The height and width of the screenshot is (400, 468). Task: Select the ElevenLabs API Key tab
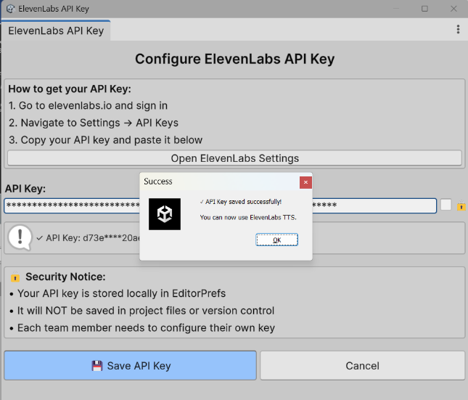tap(56, 30)
